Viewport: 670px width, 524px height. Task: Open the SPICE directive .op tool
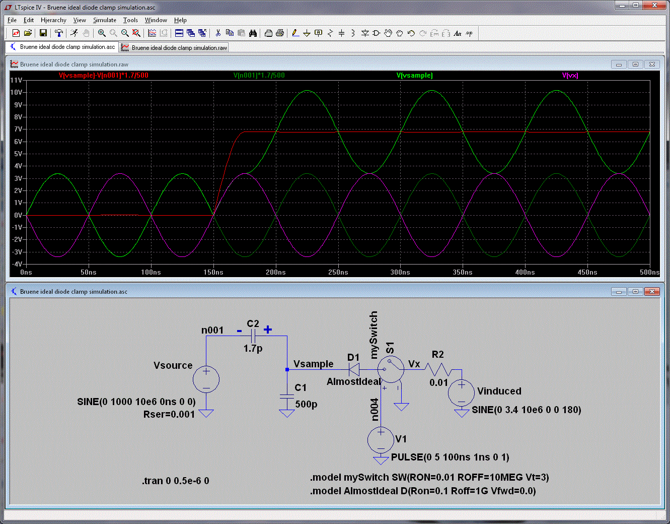(469, 33)
